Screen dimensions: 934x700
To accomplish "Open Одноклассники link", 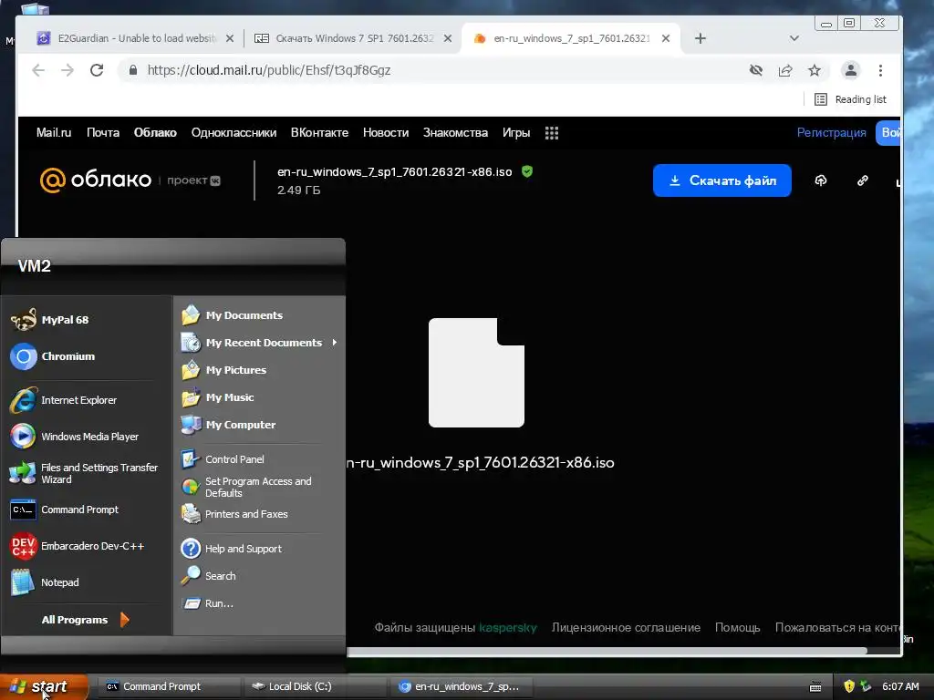I will 233,133.
